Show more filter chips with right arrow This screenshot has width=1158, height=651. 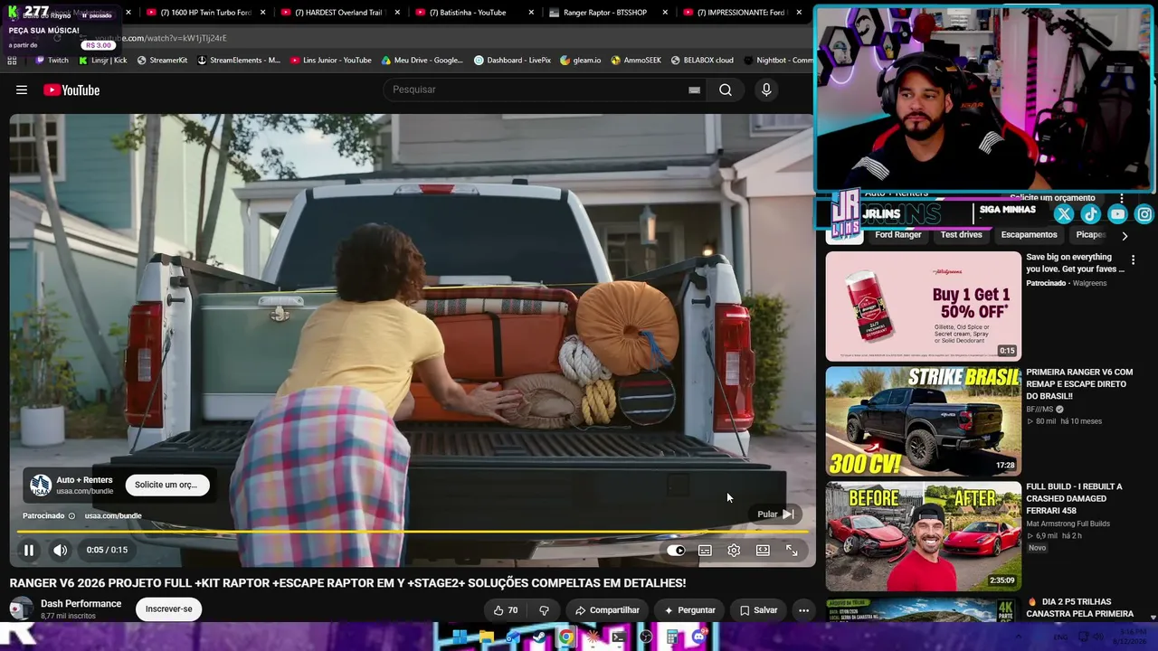(x=1125, y=236)
